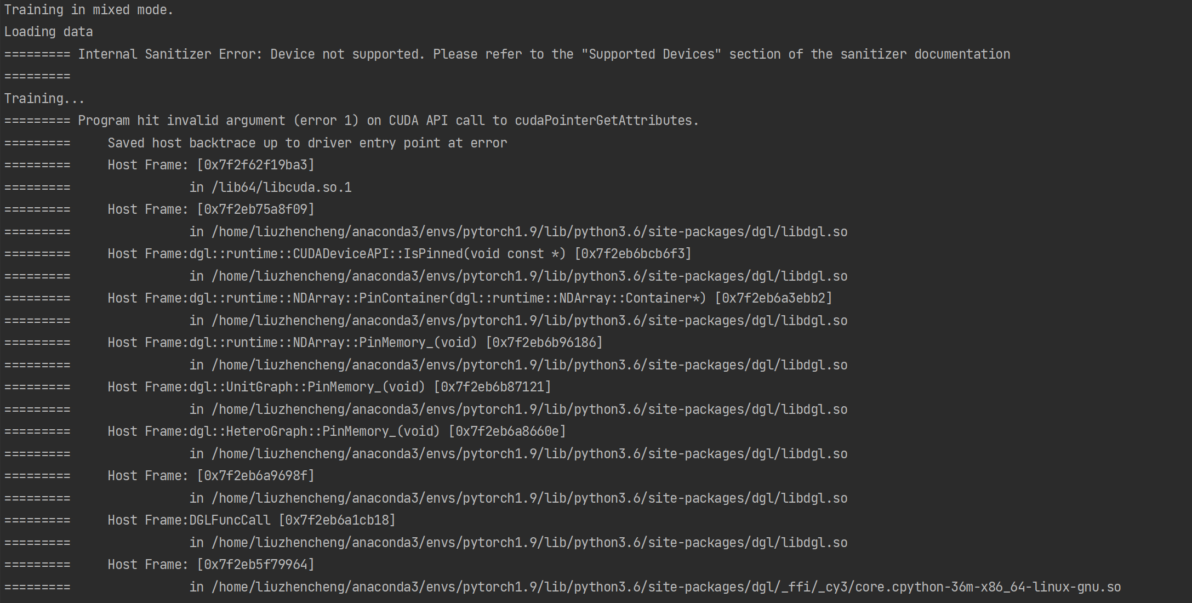Screen dimensions: 1192x603
Task: Select the address 0x7f2eb6a9698f frame
Action: click(255, 475)
